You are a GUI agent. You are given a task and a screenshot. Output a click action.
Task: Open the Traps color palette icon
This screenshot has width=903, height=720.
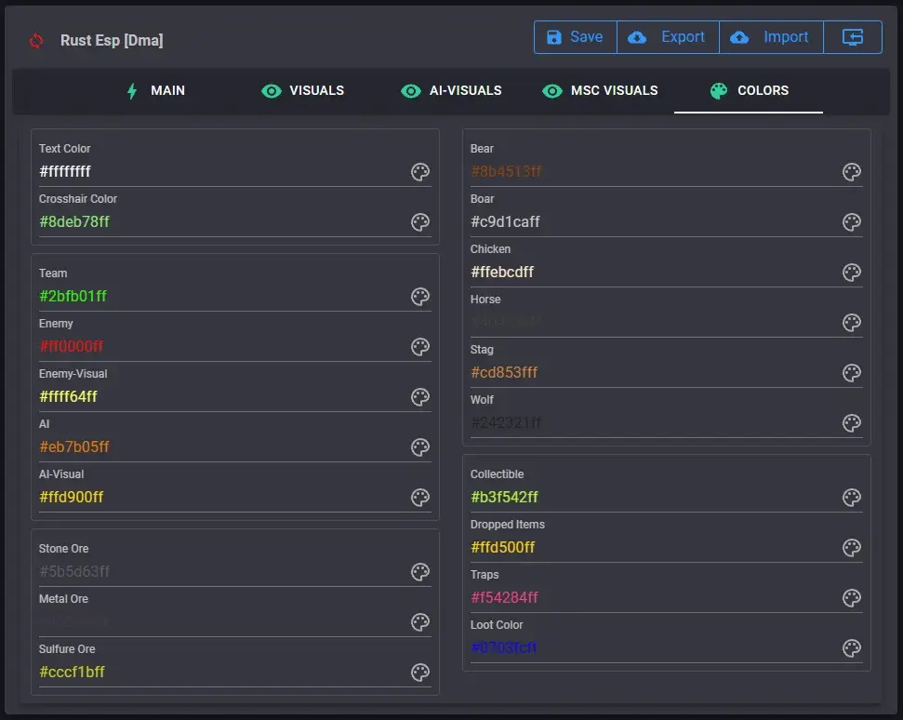pos(851,598)
